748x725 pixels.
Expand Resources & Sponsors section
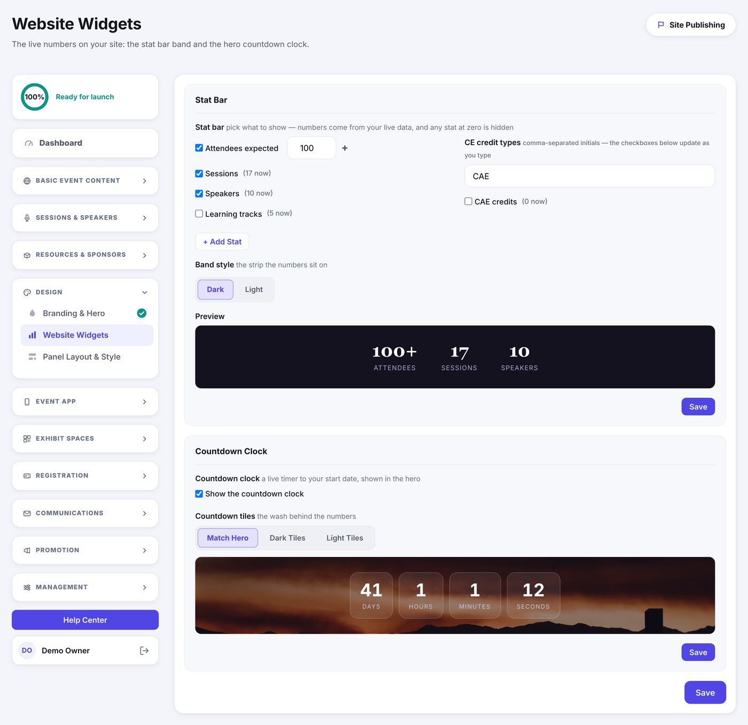[85, 255]
